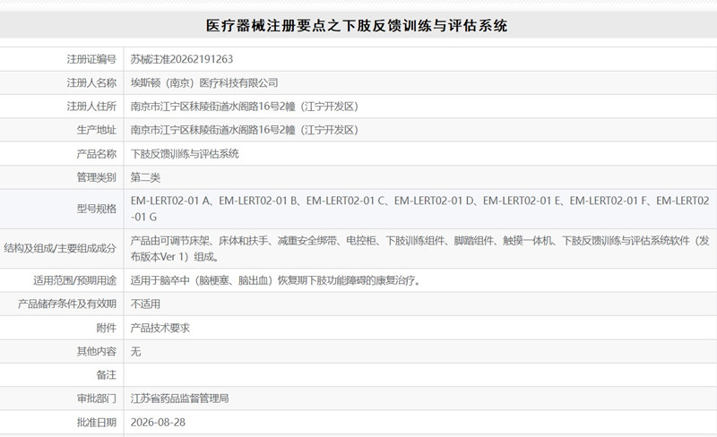
Task: Select the value 第二类
Action: point(145,177)
